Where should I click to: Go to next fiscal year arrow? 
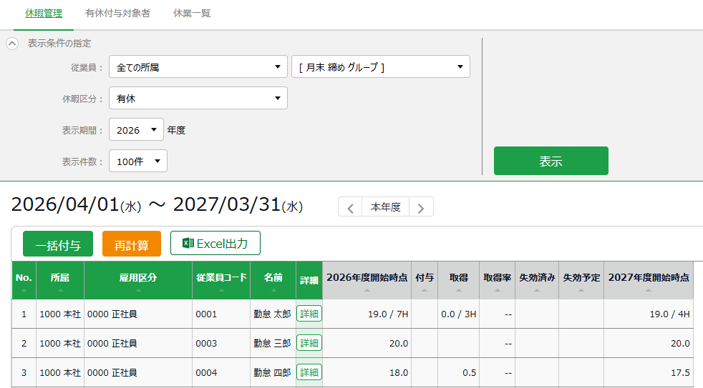point(421,207)
